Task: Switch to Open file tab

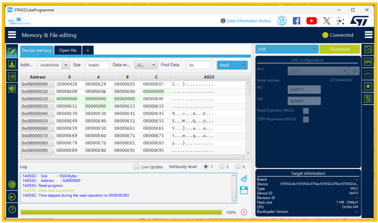Action: tap(68, 50)
